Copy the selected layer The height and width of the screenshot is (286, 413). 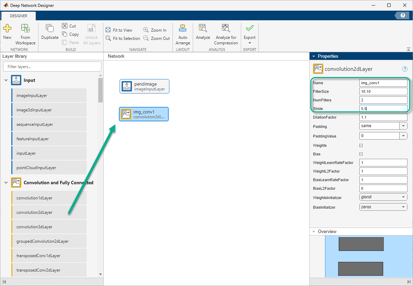click(70, 34)
